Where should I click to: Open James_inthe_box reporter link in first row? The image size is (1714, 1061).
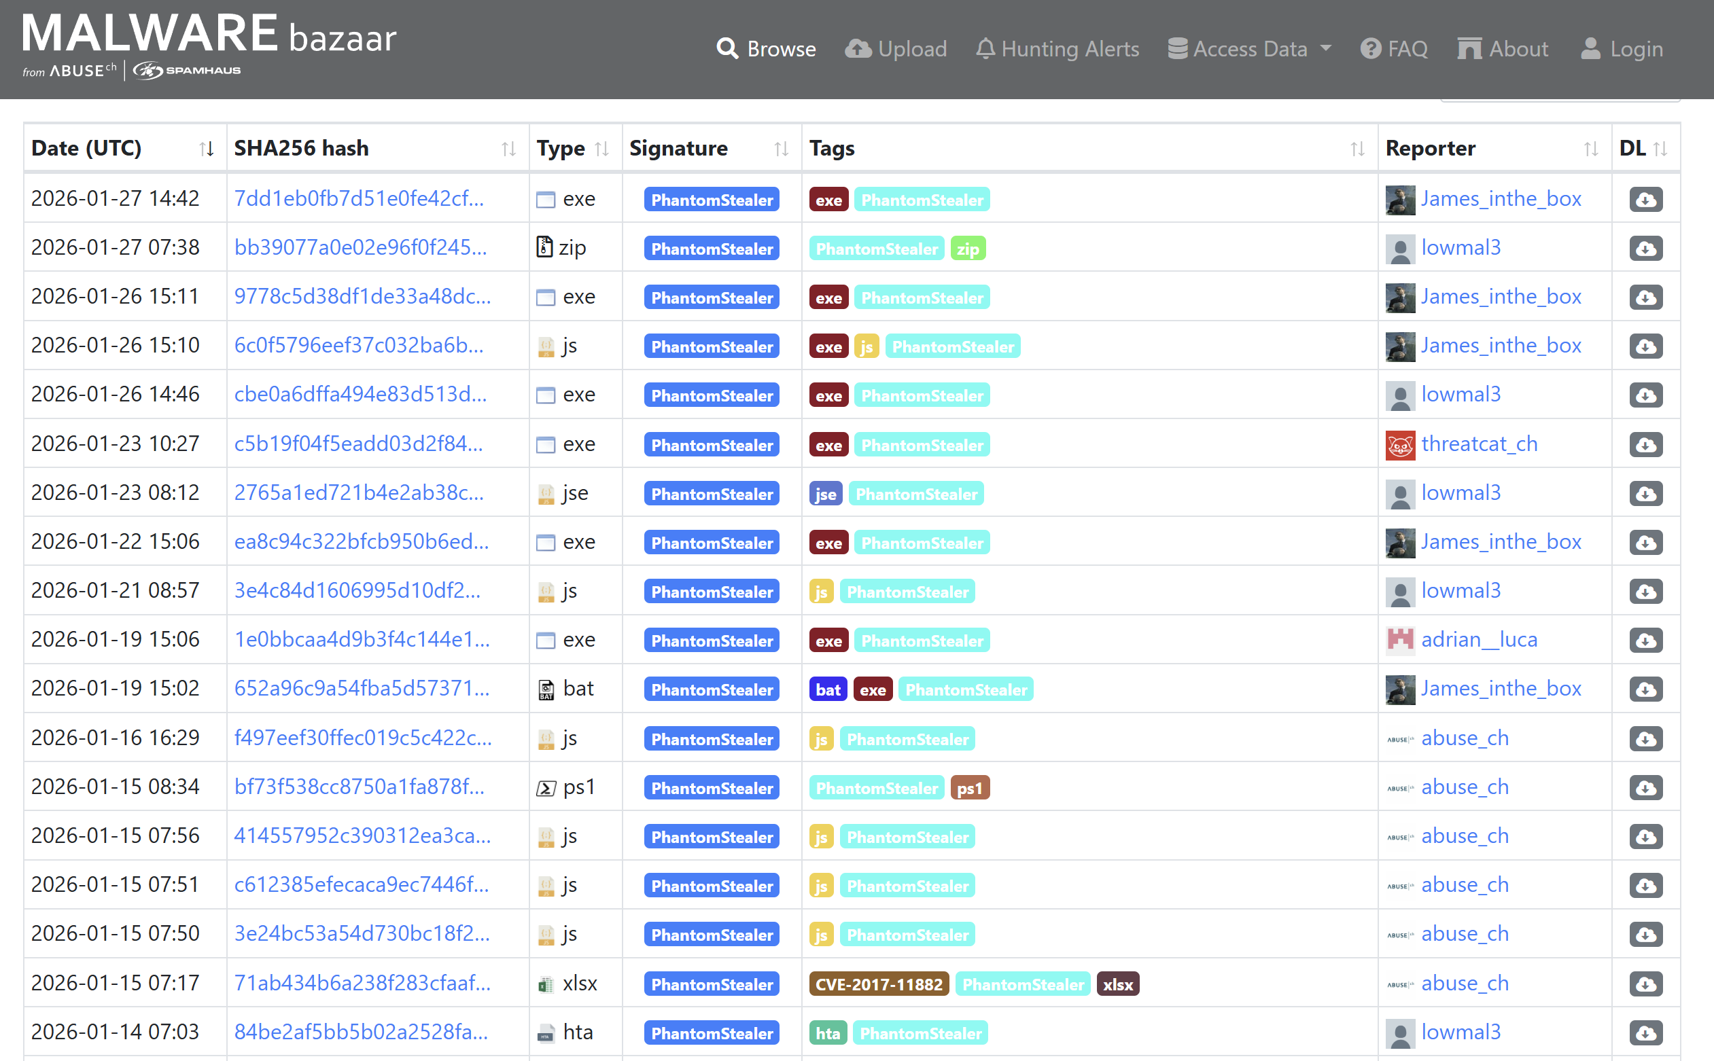[x=1501, y=199]
